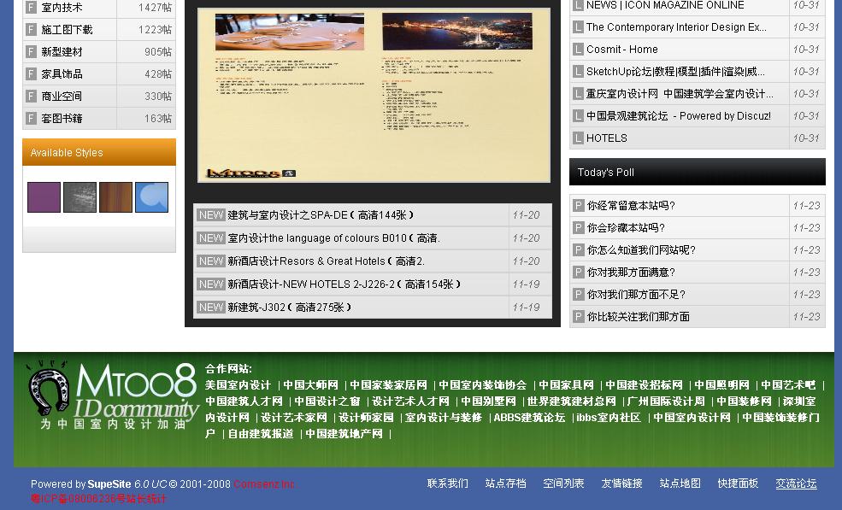
Task: Open the 联系我们 footer link
Action: [447, 484]
